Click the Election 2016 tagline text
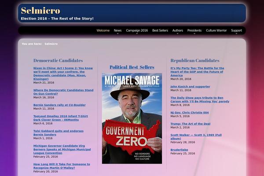This screenshot has height=176, width=264. [57, 18]
